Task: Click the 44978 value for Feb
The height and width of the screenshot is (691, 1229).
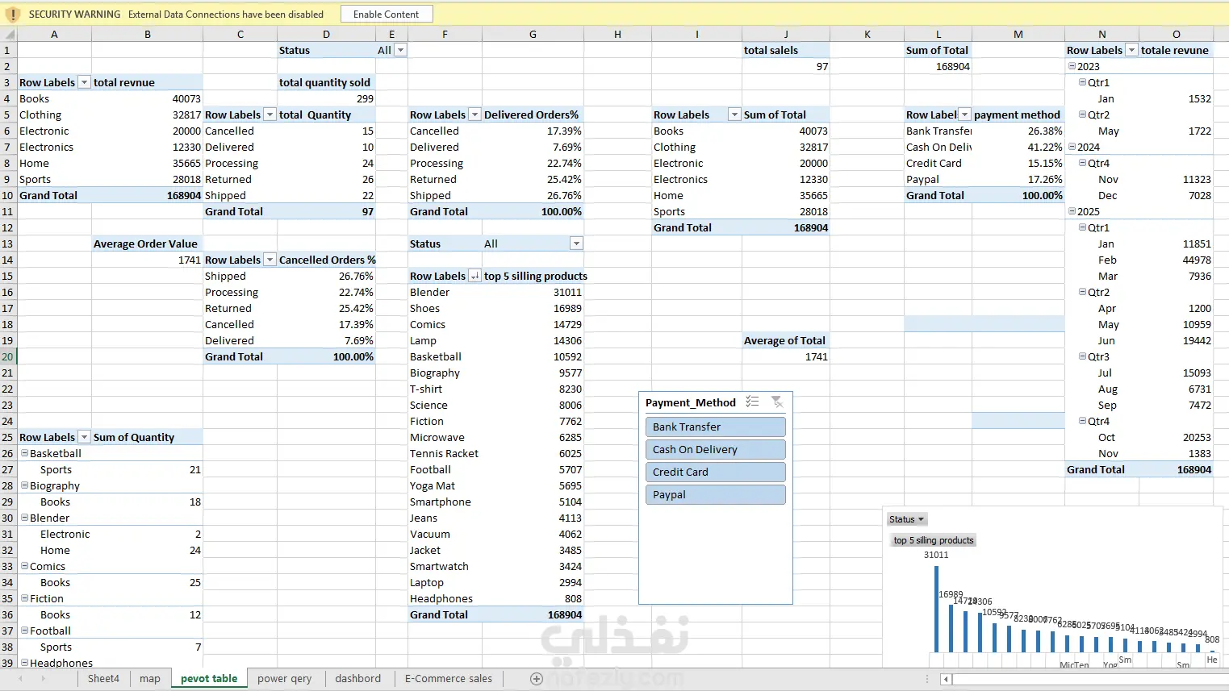Action: click(x=1176, y=260)
